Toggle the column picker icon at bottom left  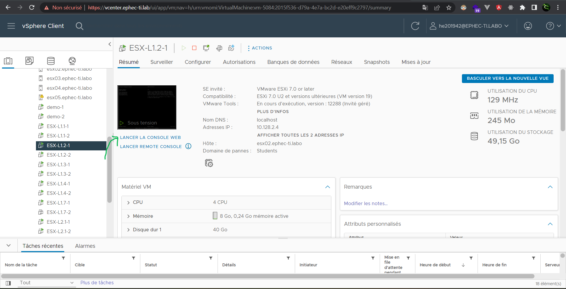(x=8, y=283)
